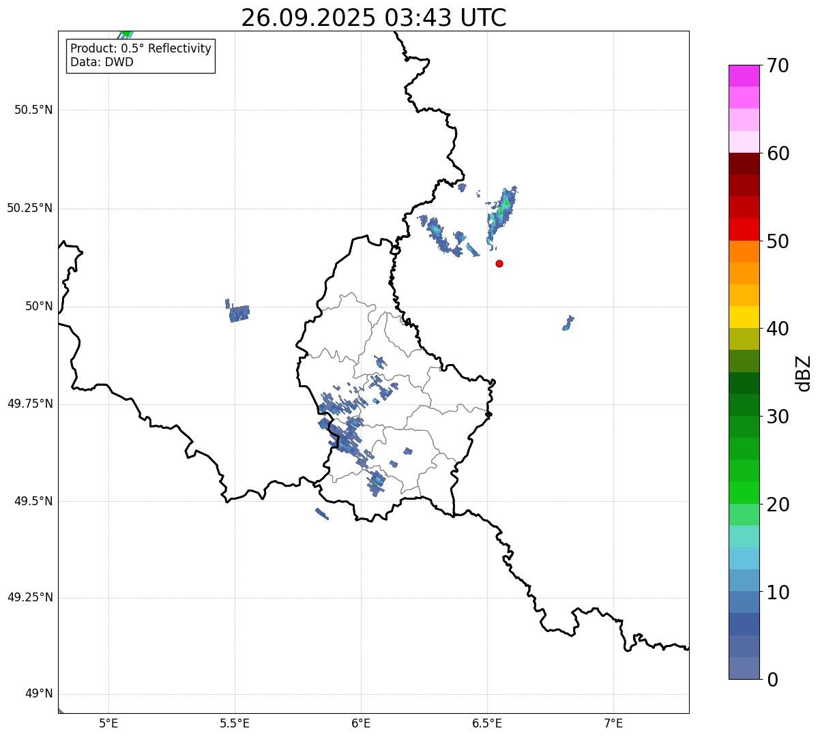This screenshot has height=737, width=820.
Task: Click the isolated radar echo near 5.5°E
Action: click(x=238, y=313)
